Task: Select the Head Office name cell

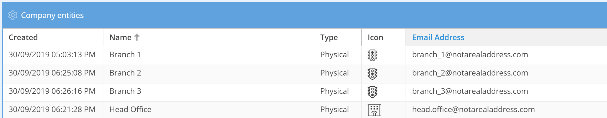Action: 130,109
